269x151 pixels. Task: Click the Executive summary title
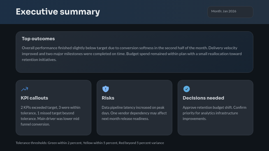(58, 12)
